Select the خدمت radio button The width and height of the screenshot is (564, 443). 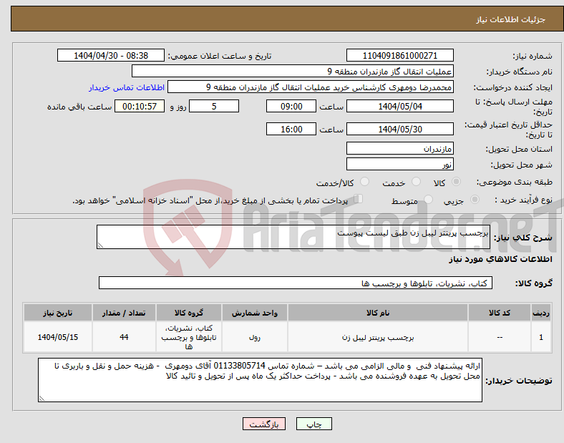416,182
